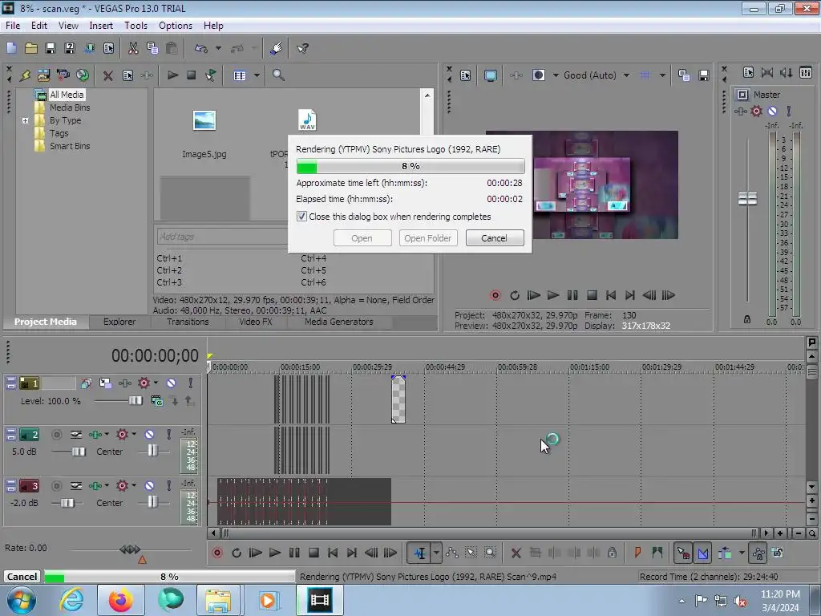Open the Options menu
Image resolution: width=821 pixels, height=616 pixels.
pyautogui.click(x=176, y=25)
